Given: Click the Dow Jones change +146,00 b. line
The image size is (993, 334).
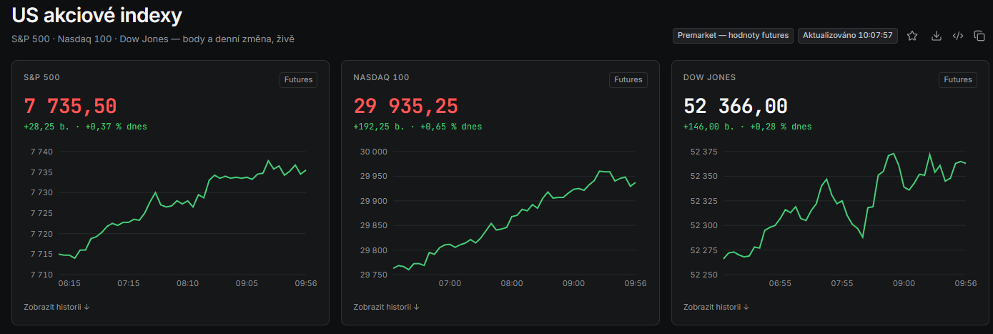Looking at the screenshot, I should (x=748, y=127).
